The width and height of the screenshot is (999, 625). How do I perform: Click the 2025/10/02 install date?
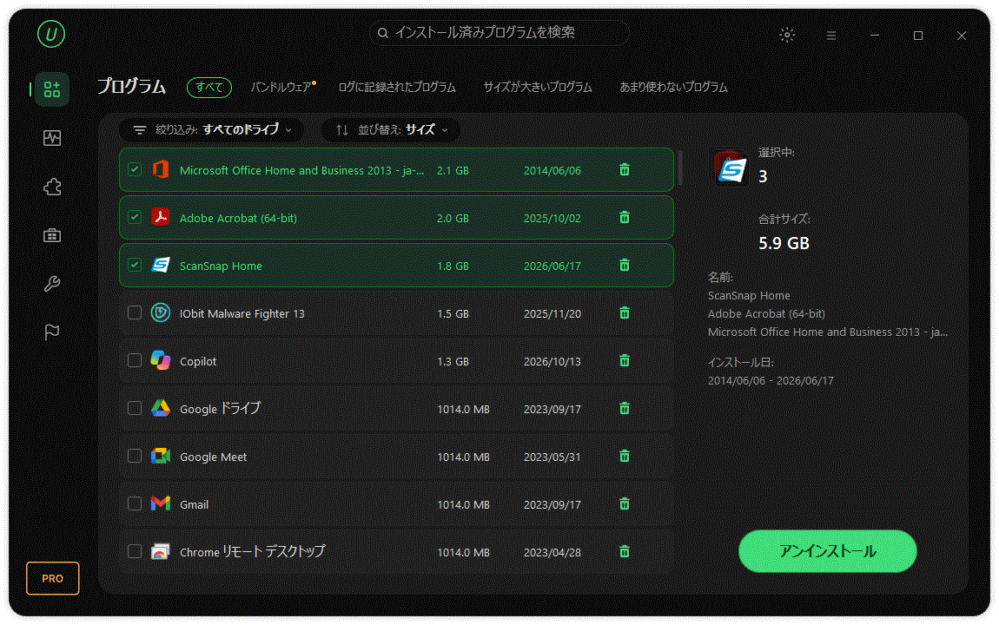pyautogui.click(x=552, y=218)
